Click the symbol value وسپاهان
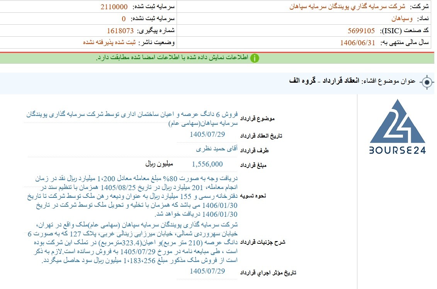The image size is (437, 289). (402, 19)
